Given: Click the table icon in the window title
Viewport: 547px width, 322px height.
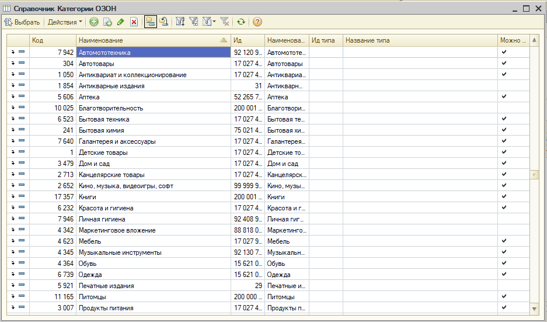Looking at the screenshot, I should [6, 8].
